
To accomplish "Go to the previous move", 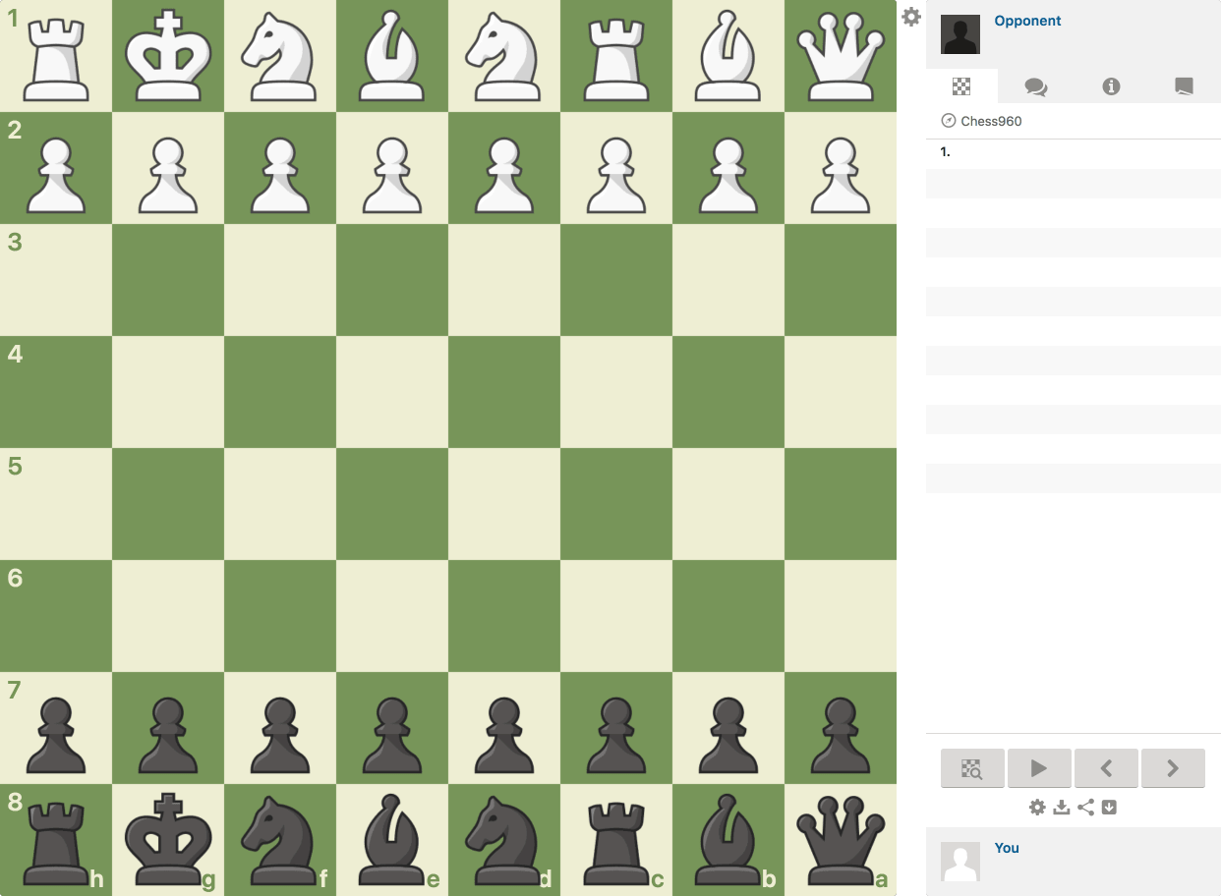I will [1106, 768].
